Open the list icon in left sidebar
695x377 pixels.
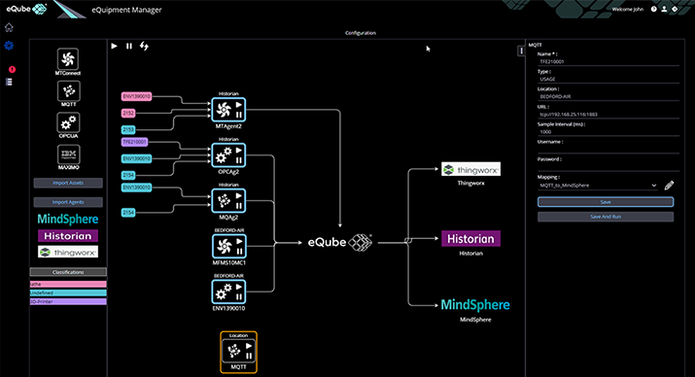pos(9,82)
